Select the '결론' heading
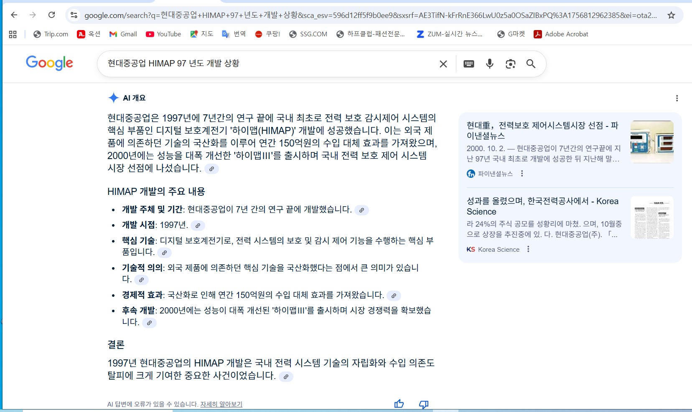This screenshot has height=412, width=692. pyautogui.click(x=116, y=345)
